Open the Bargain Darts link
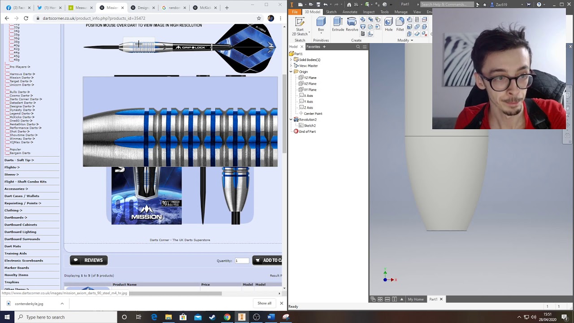574x323 pixels. click(x=20, y=153)
